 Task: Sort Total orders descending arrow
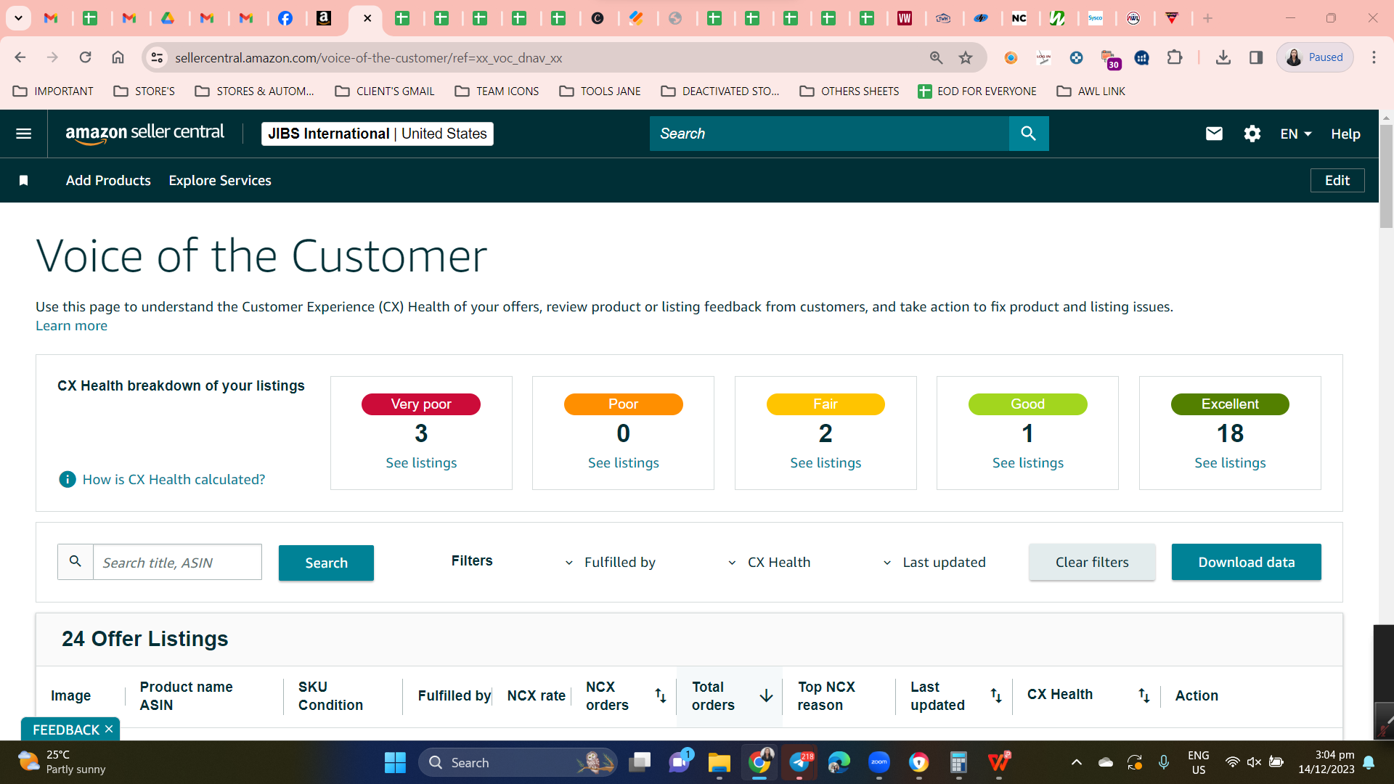coord(766,695)
